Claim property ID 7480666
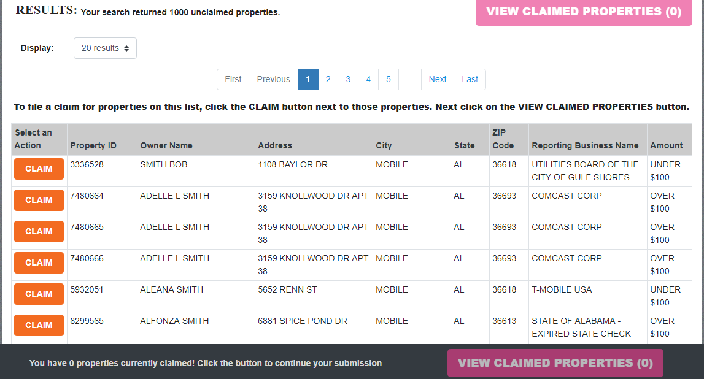Viewport: 704px width, 379px height. pos(38,262)
